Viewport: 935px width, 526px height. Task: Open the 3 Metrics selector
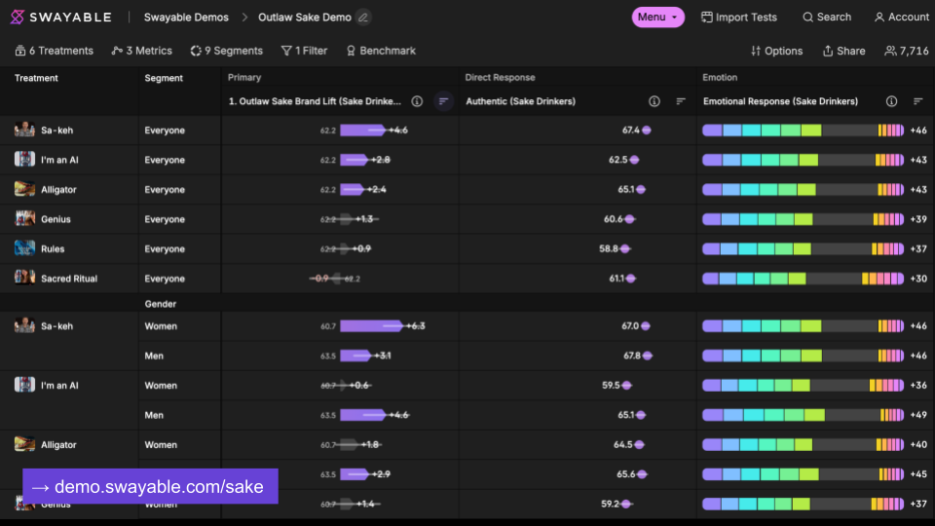pyautogui.click(x=142, y=51)
